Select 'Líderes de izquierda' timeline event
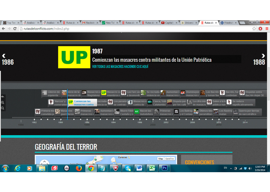Image resolution: width=270 pixels, height=192 pixels. pos(51,94)
